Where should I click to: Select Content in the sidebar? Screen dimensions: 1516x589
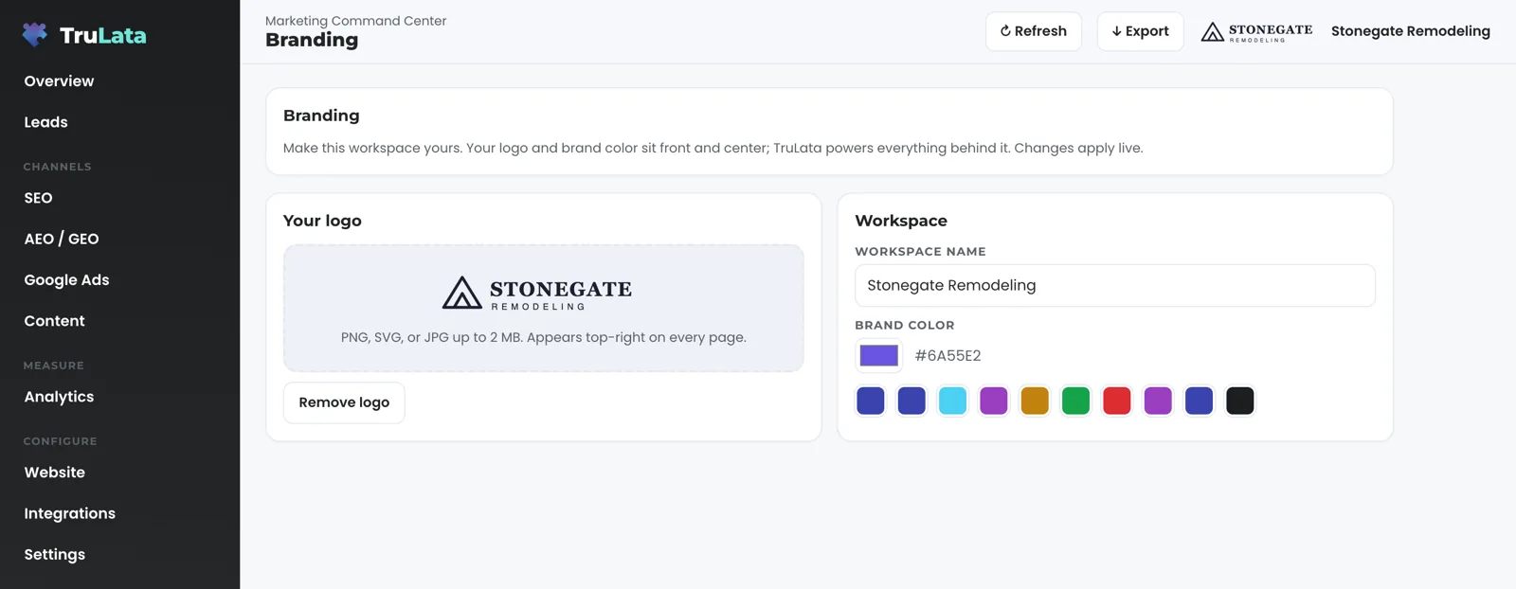(54, 321)
